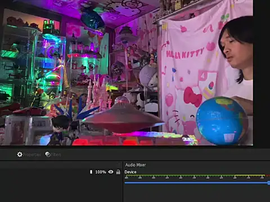The width and height of the screenshot is (270, 202).
Task: Toggle source visibility with eye icon
Action: point(111,172)
